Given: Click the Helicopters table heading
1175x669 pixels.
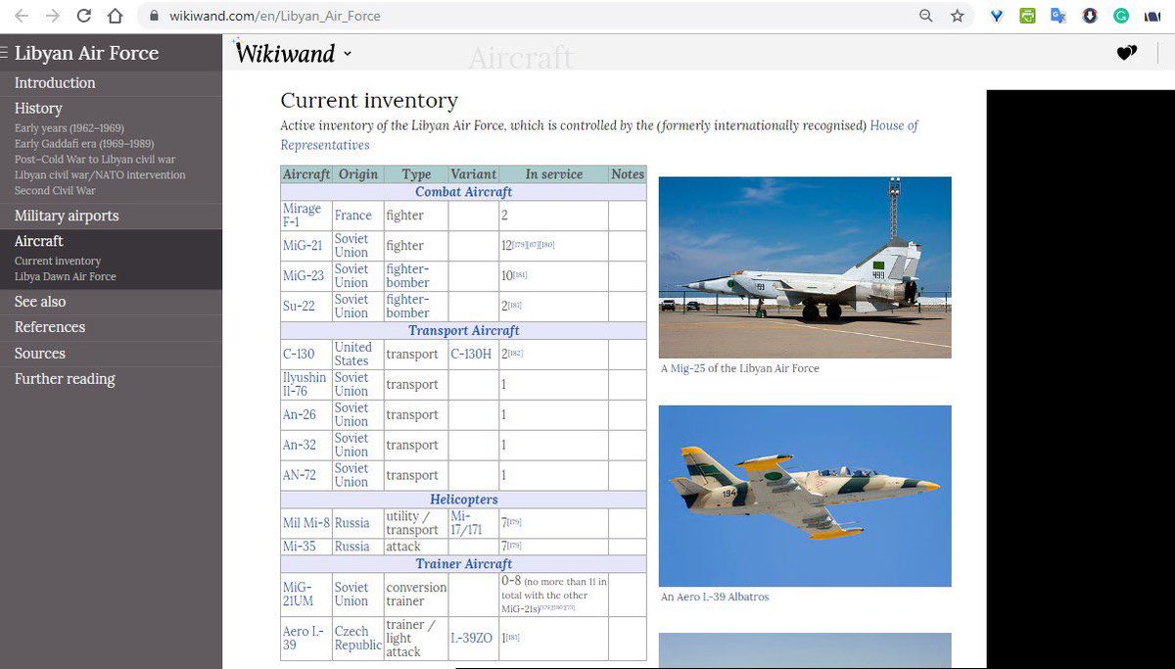Looking at the screenshot, I should [463, 500].
